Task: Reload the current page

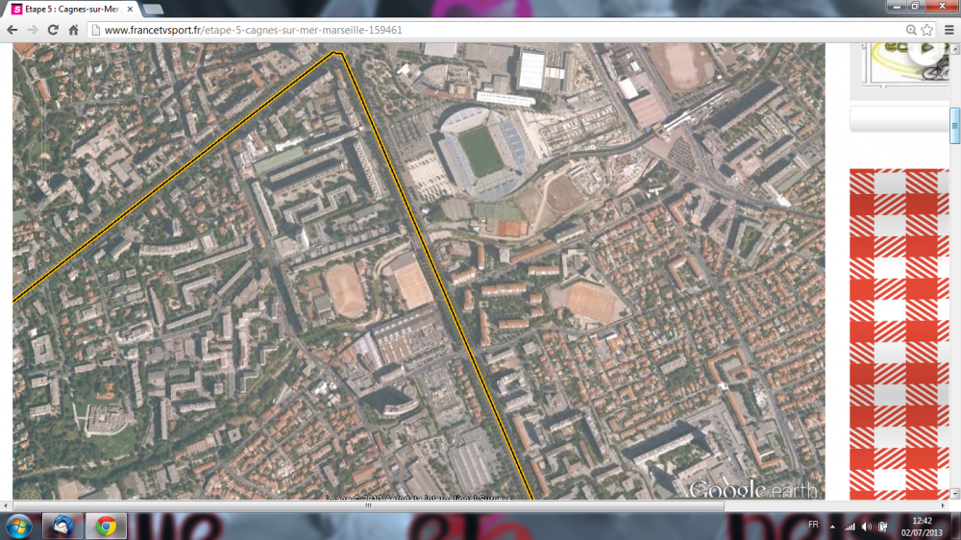Action: coord(53,30)
